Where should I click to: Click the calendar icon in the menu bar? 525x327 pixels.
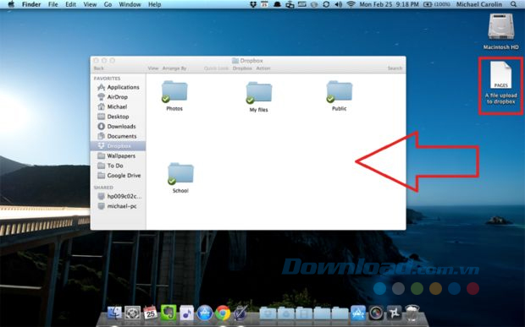click(x=264, y=4)
